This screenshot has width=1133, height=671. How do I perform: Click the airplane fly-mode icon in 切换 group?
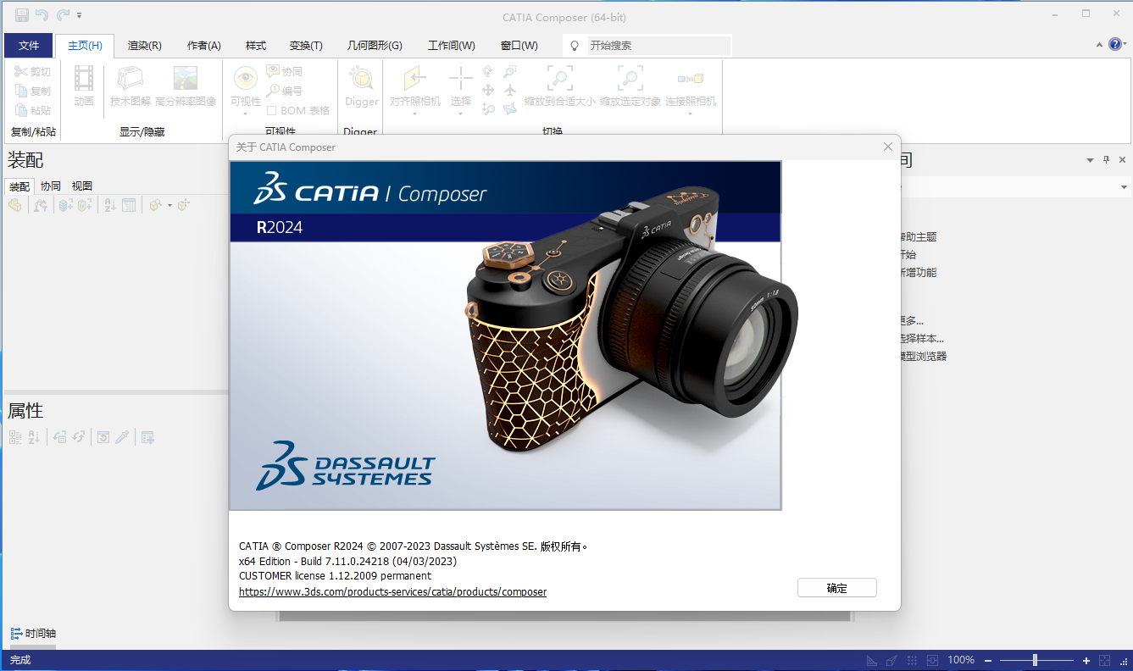tap(510, 90)
